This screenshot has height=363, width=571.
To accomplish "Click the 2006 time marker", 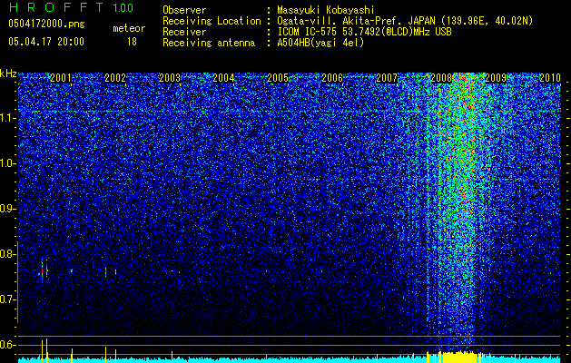I will click(x=332, y=78).
